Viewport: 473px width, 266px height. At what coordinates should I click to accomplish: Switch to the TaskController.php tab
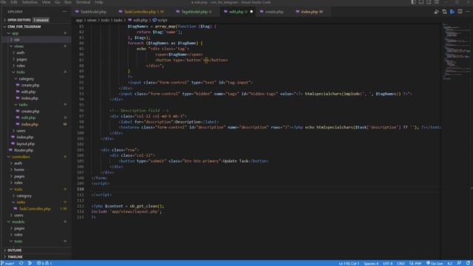click(144, 12)
